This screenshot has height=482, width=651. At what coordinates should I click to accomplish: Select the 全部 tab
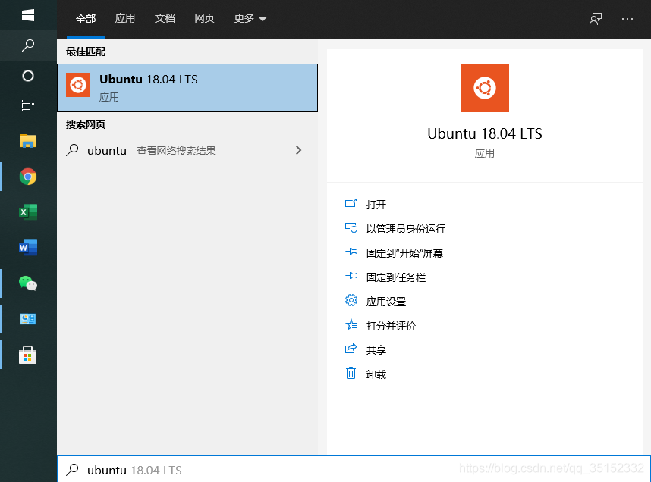(86, 19)
